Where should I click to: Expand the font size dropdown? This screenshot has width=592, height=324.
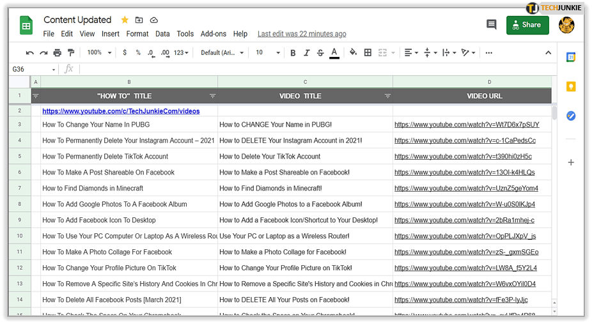click(x=267, y=53)
